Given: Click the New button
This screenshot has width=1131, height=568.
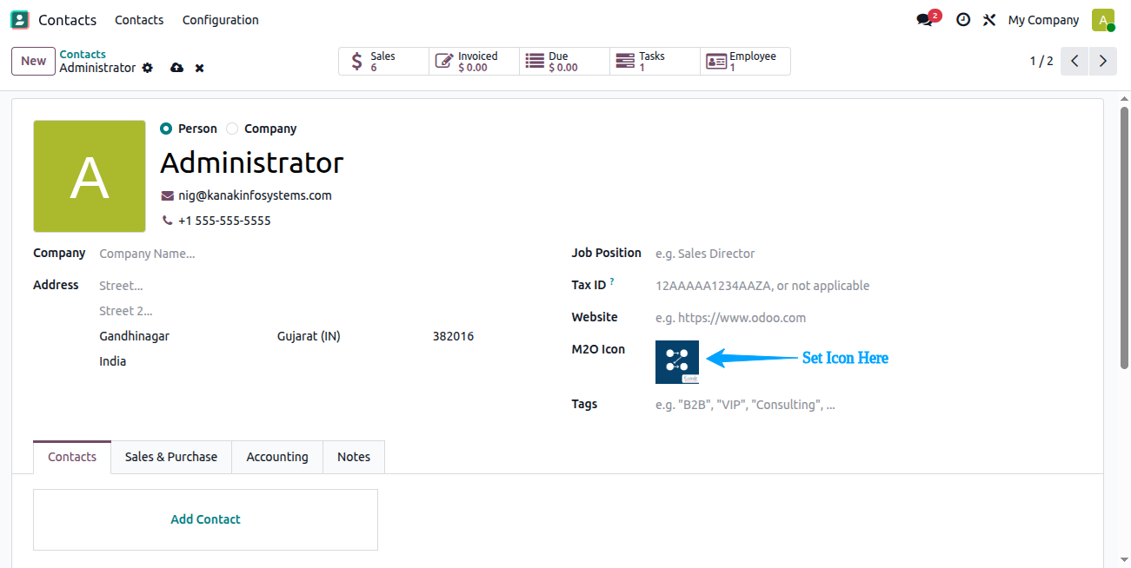Looking at the screenshot, I should coord(33,61).
